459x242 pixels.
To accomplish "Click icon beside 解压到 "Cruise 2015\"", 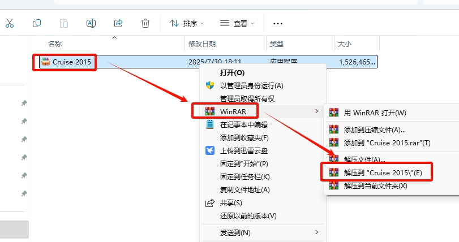I will [x=334, y=172].
